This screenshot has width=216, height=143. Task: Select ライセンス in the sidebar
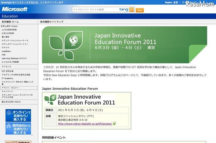[6, 66]
